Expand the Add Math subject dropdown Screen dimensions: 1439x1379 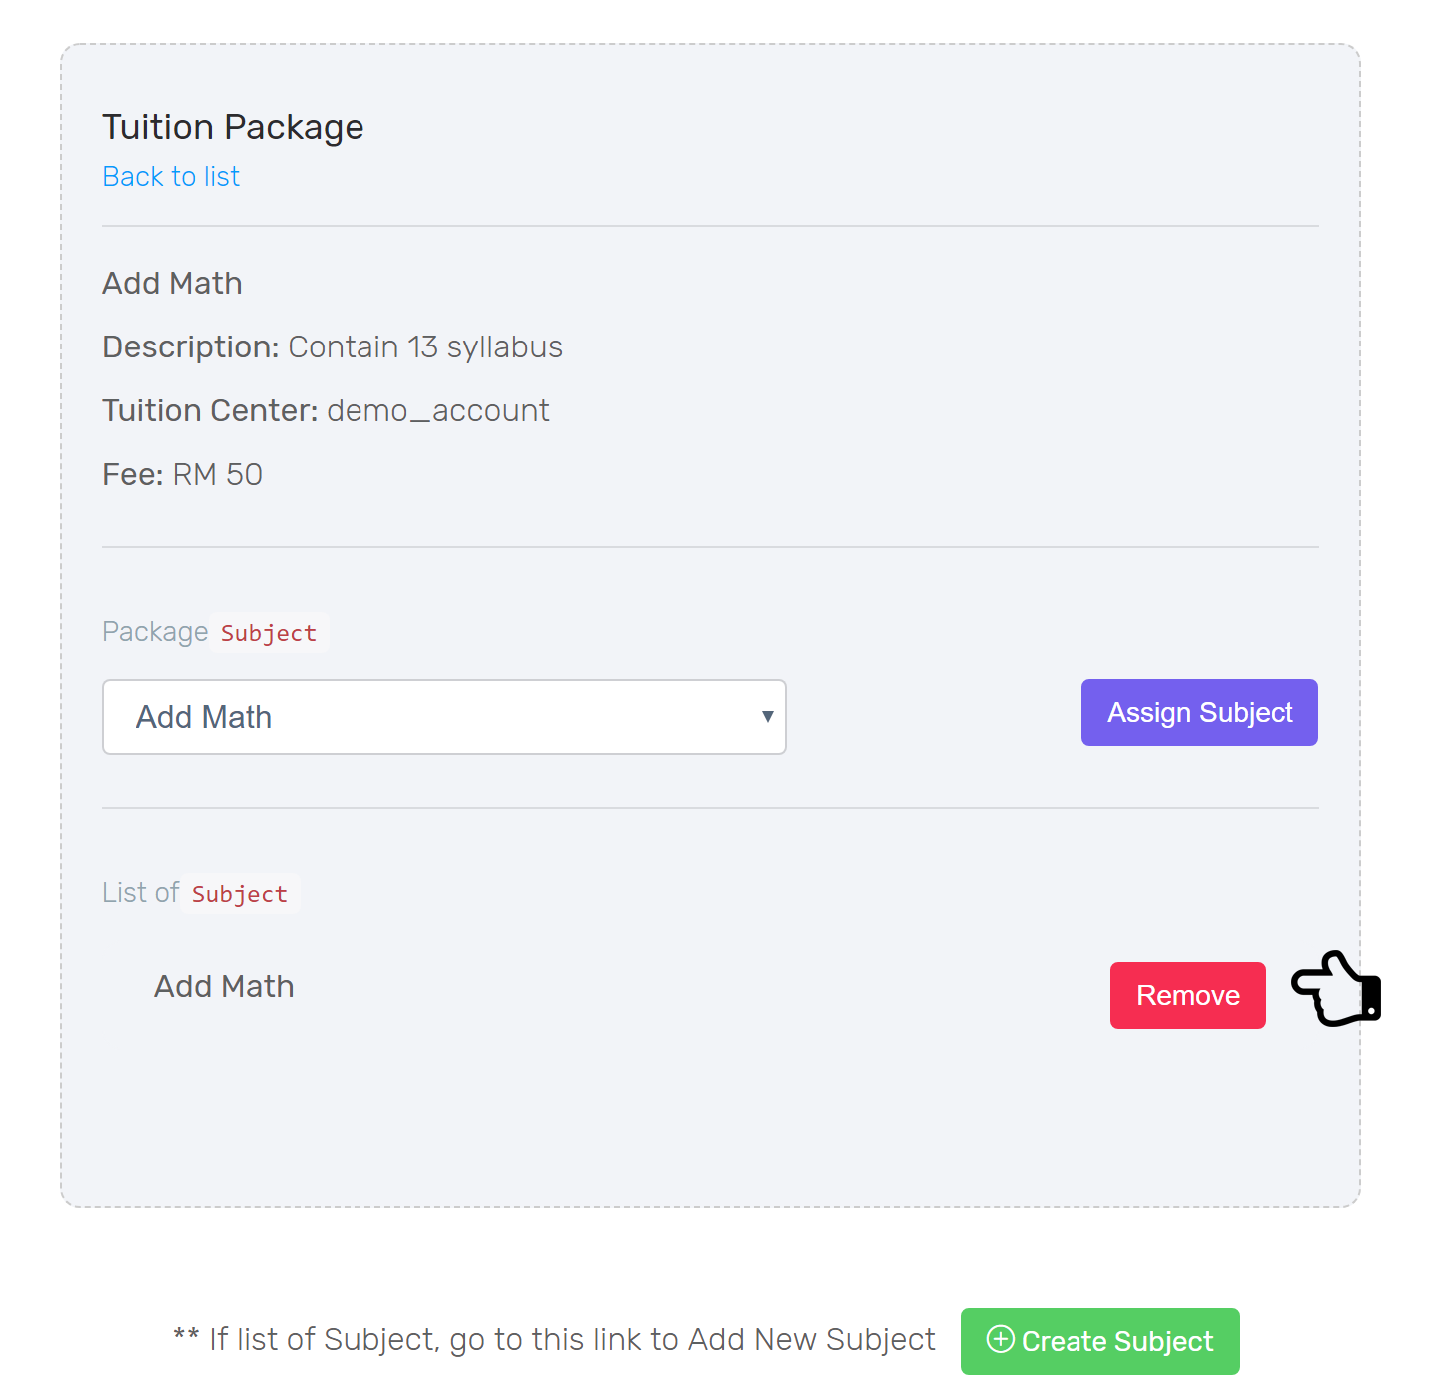pos(444,717)
